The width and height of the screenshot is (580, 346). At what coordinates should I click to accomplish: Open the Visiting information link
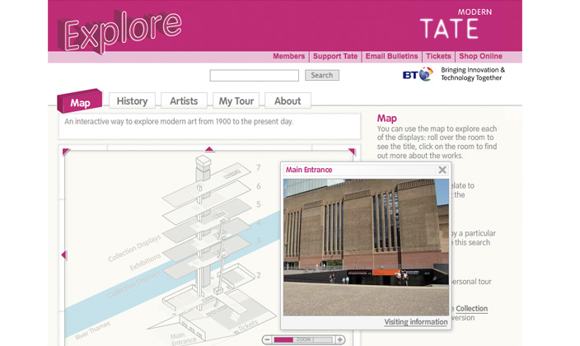coord(416,322)
